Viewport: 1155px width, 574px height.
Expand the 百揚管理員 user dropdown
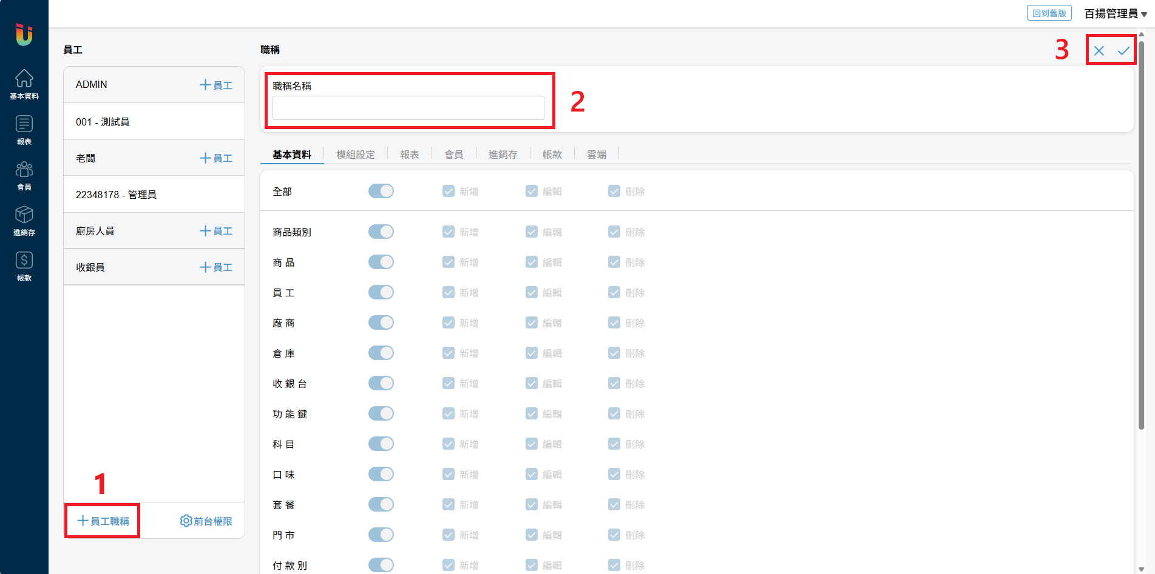pos(1116,13)
